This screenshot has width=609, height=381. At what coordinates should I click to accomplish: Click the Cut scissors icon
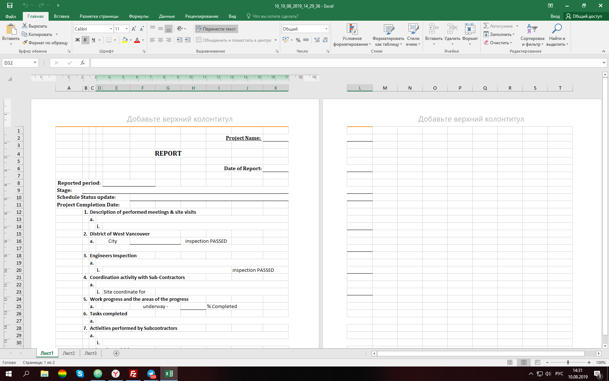[25, 26]
